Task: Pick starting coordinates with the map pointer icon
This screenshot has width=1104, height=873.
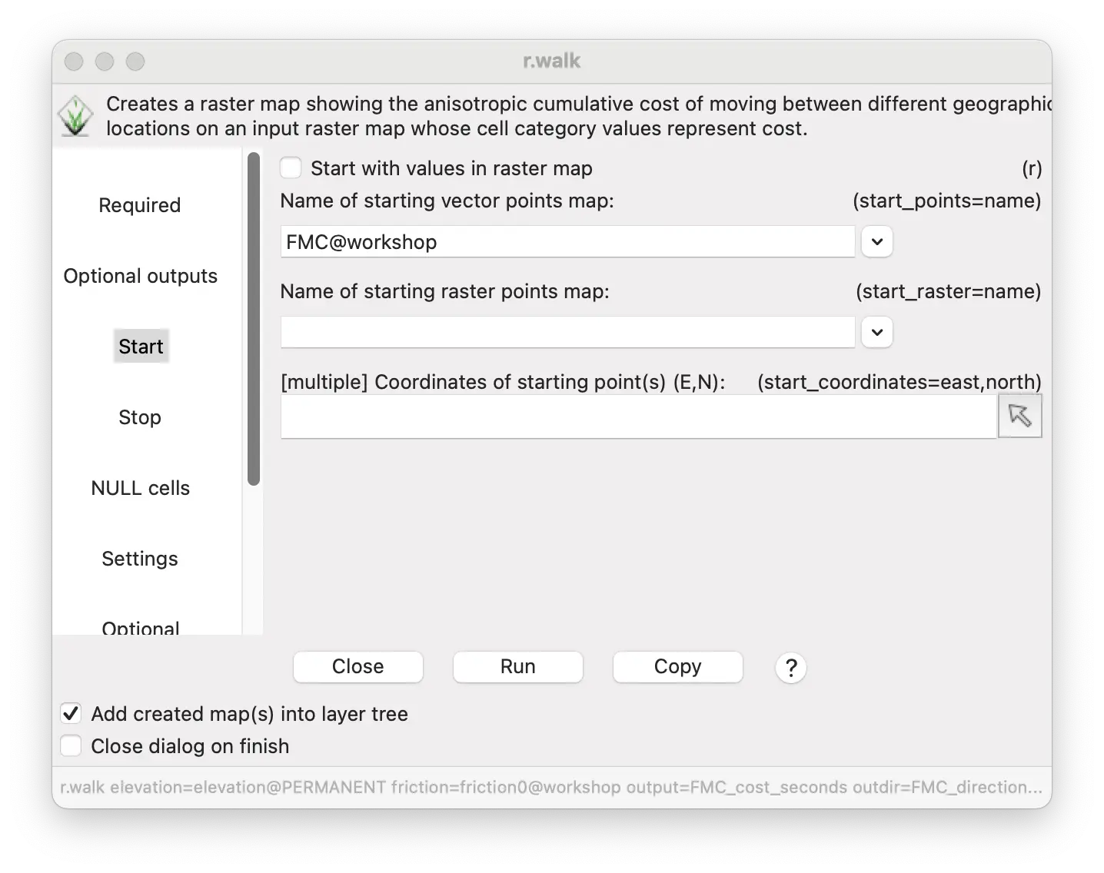Action: [x=1019, y=416]
